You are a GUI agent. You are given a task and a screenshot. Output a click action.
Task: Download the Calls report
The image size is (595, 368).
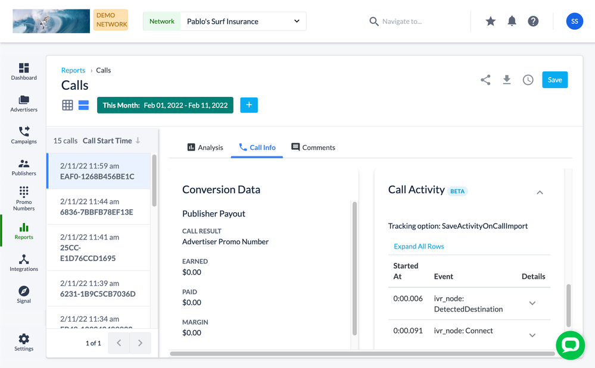click(507, 80)
